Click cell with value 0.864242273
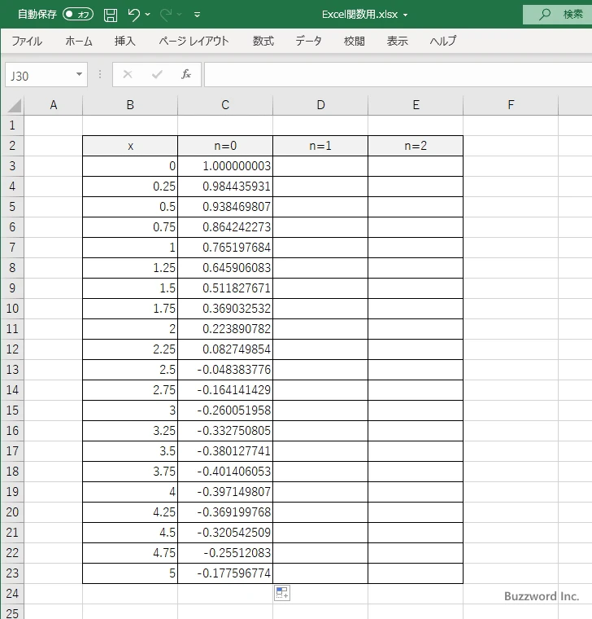The width and height of the screenshot is (592, 619). click(x=225, y=227)
